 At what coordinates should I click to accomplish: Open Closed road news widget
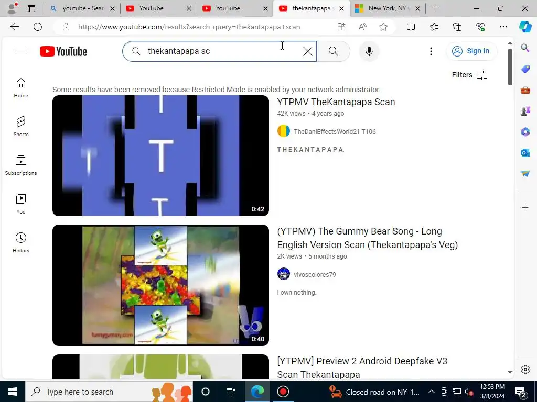[x=374, y=392]
